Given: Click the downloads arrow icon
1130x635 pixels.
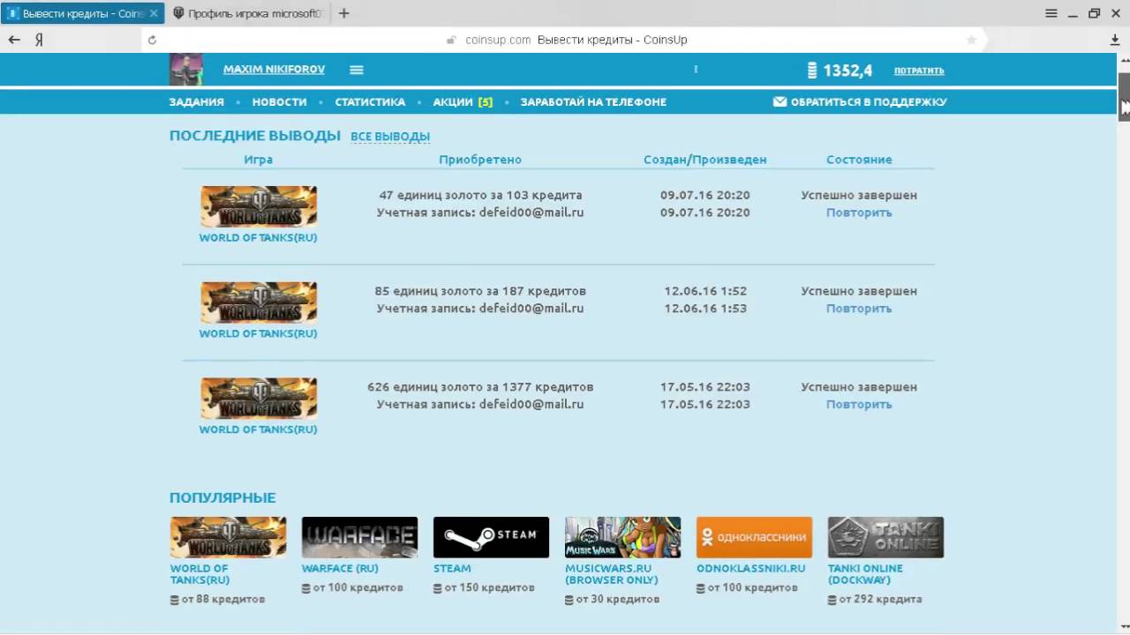Looking at the screenshot, I should pos(1115,40).
